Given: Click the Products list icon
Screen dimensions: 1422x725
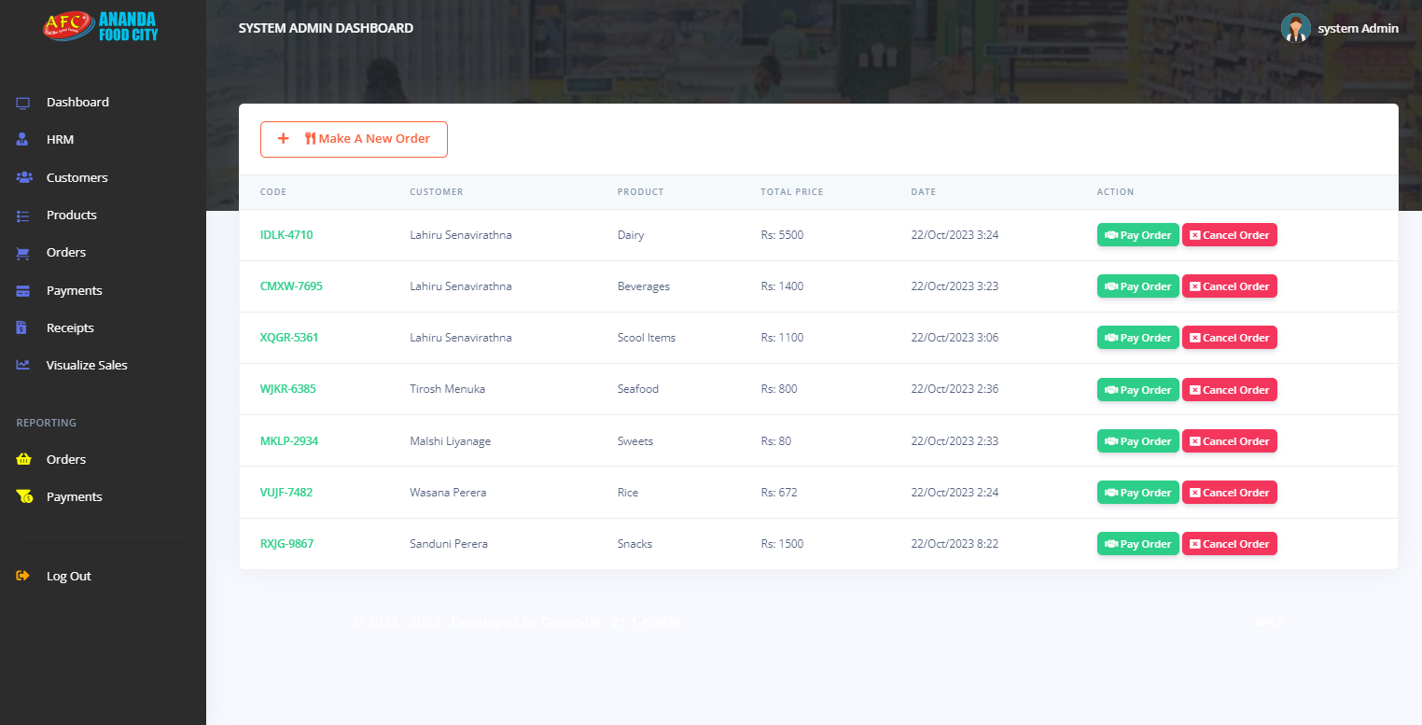Looking at the screenshot, I should click(22, 215).
